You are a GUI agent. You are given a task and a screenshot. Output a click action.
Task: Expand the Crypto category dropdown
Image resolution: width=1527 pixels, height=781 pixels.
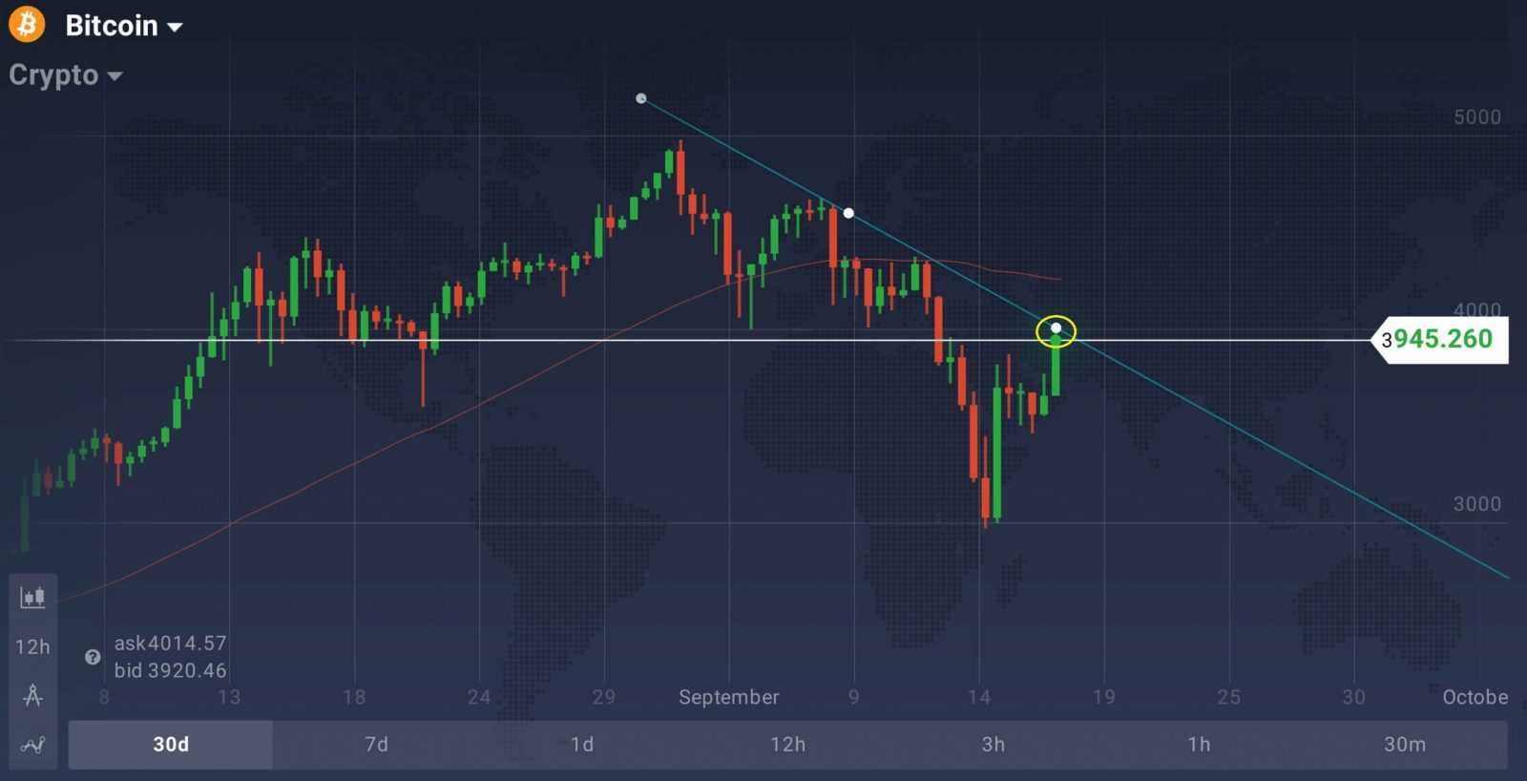point(65,75)
